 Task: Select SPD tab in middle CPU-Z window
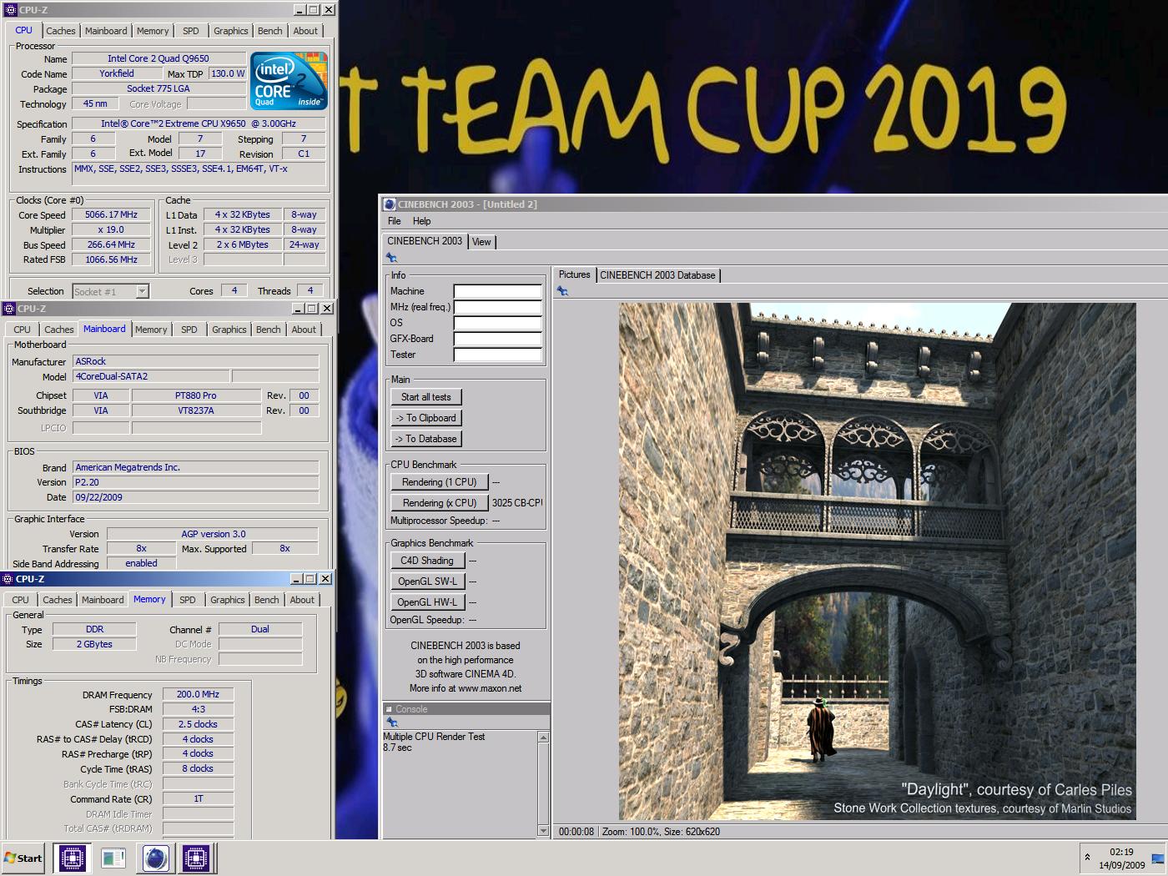pyautogui.click(x=189, y=330)
